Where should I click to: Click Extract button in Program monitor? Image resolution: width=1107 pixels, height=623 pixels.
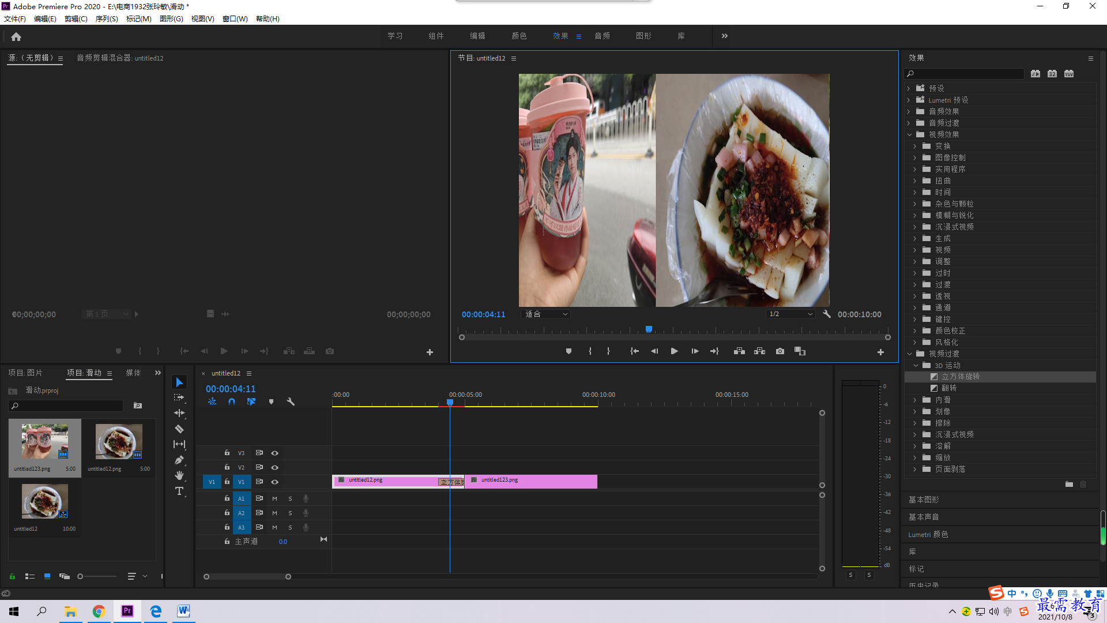coord(759,351)
